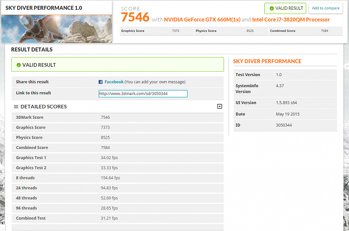The image size is (349, 231).
Task: Click the Date May 19 2015 value
Action: (x=288, y=114)
